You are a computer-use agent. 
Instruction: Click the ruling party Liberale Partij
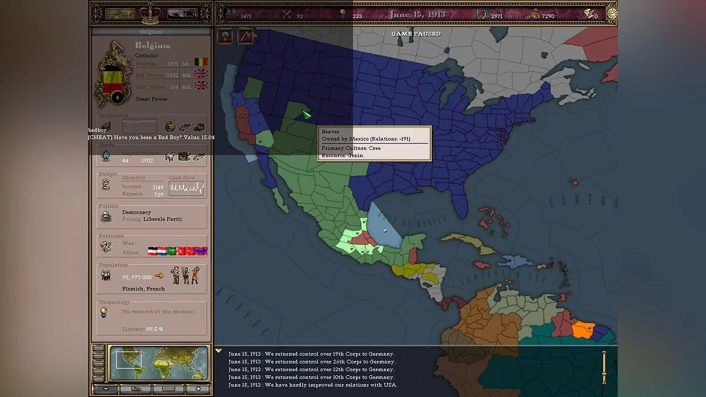[163, 219]
